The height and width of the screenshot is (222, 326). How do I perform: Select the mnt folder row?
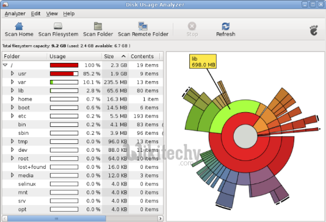click(82, 193)
